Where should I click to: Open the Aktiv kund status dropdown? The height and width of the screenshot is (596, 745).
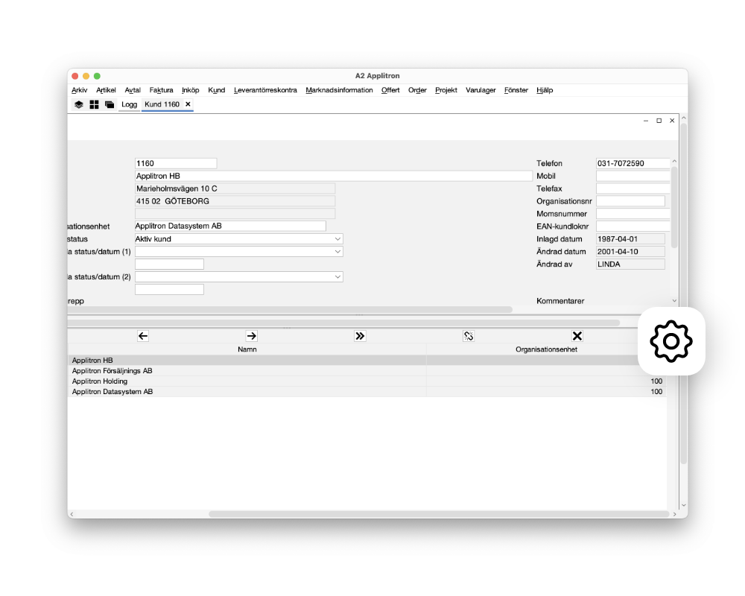[337, 239]
